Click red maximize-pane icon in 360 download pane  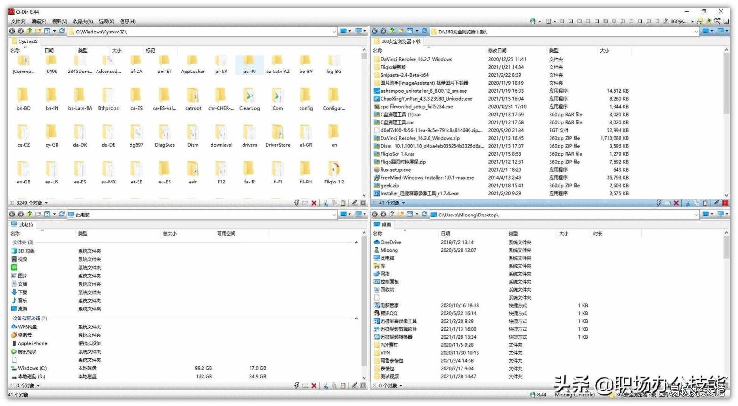click(x=725, y=203)
